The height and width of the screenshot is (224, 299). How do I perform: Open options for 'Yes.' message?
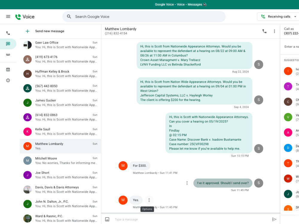[x=149, y=200]
